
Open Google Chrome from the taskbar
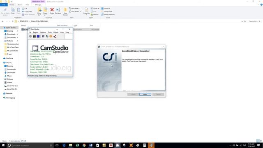coord(84,145)
